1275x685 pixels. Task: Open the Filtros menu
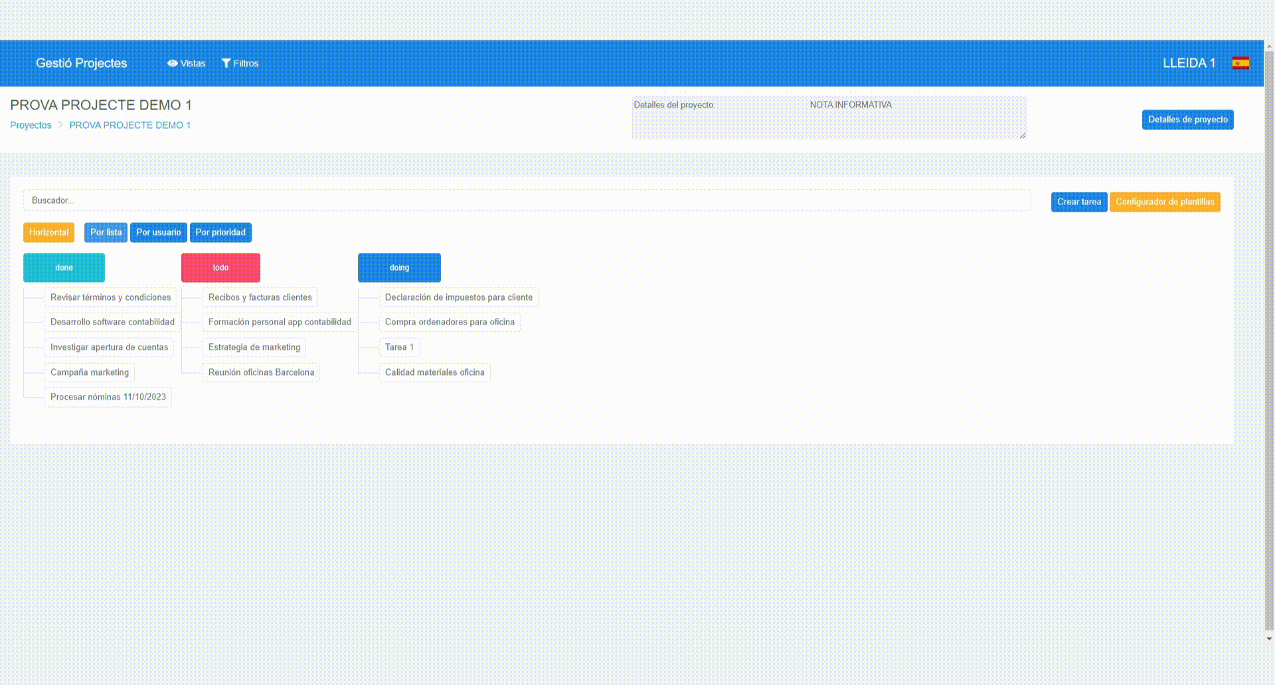(245, 63)
